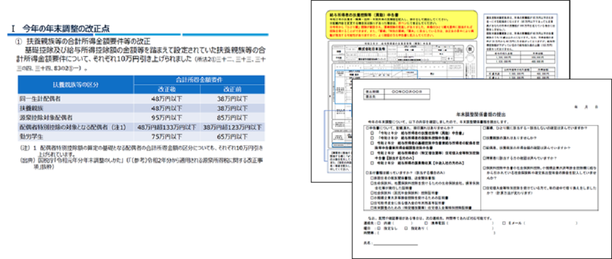
Task: Click the form title 年末調整関係書類の提出
Action: (x=481, y=115)
